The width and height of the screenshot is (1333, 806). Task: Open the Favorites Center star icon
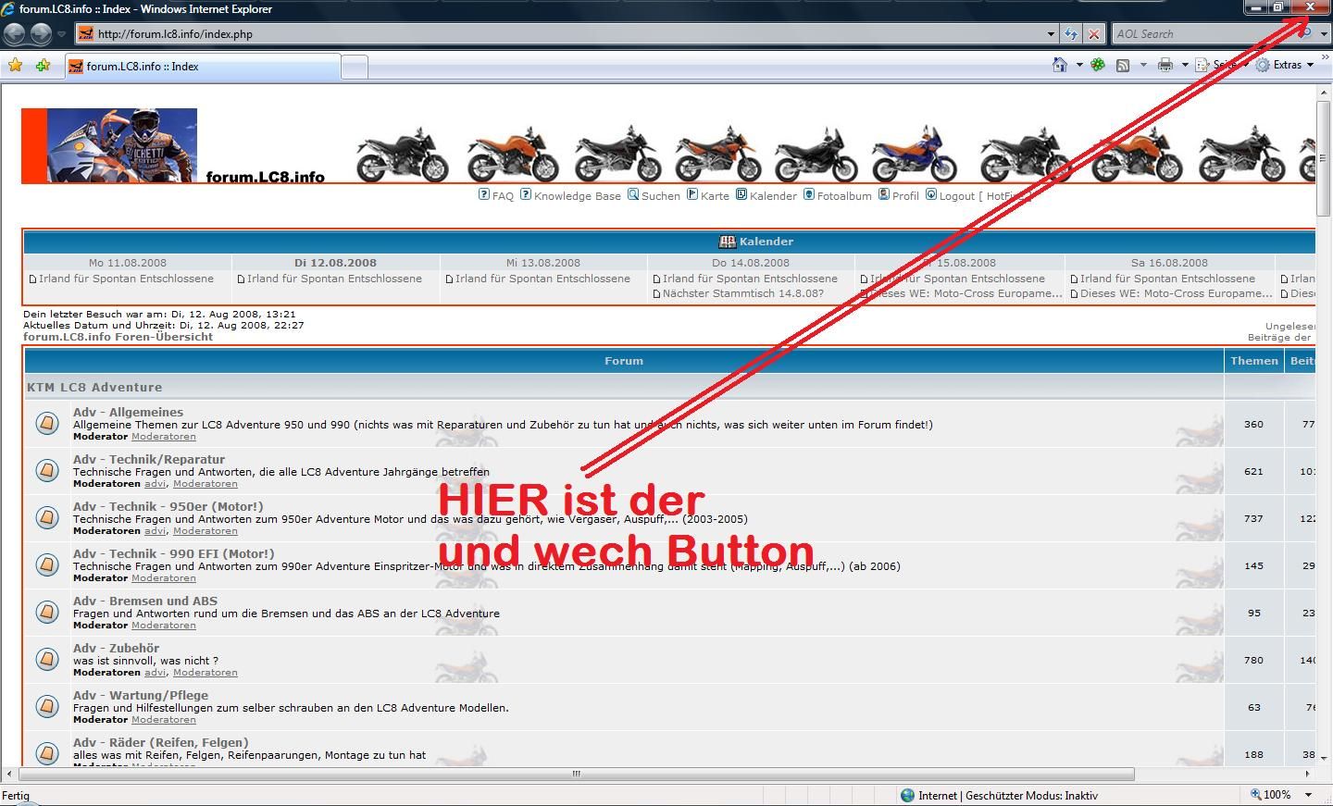click(15, 66)
